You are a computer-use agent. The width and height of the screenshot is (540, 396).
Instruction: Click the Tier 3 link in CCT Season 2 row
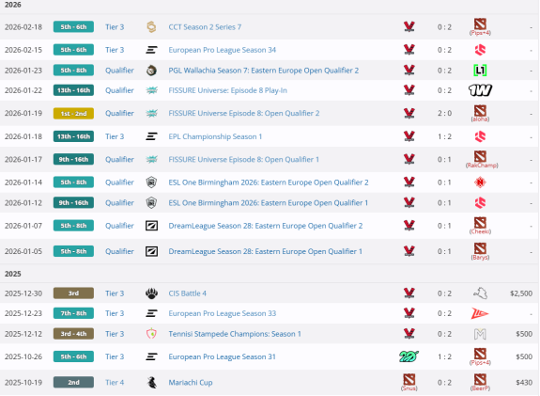pyautogui.click(x=115, y=27)
